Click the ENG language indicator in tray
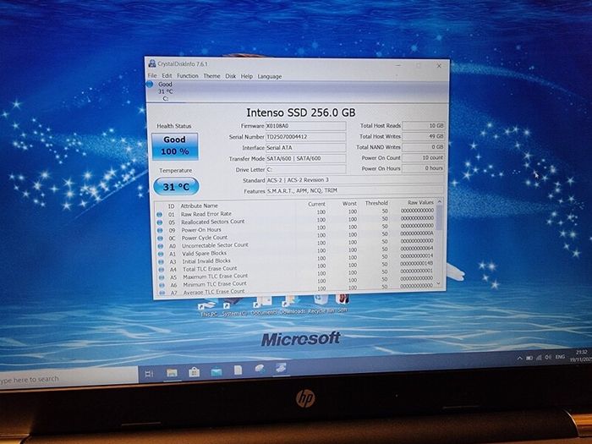The height and width of the screenshot is (444, 592). [x=560, y=356]
